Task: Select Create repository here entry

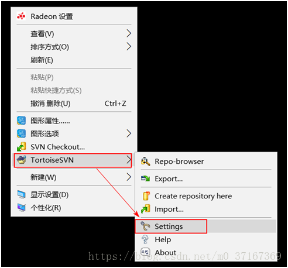Action: [x=206, y=196]
